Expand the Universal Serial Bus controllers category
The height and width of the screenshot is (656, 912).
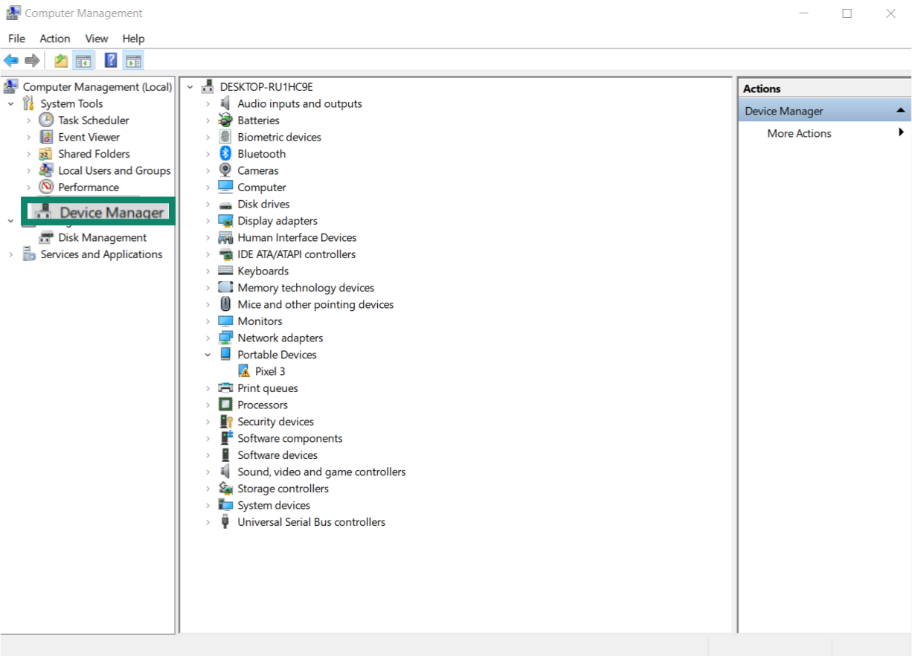208,521
